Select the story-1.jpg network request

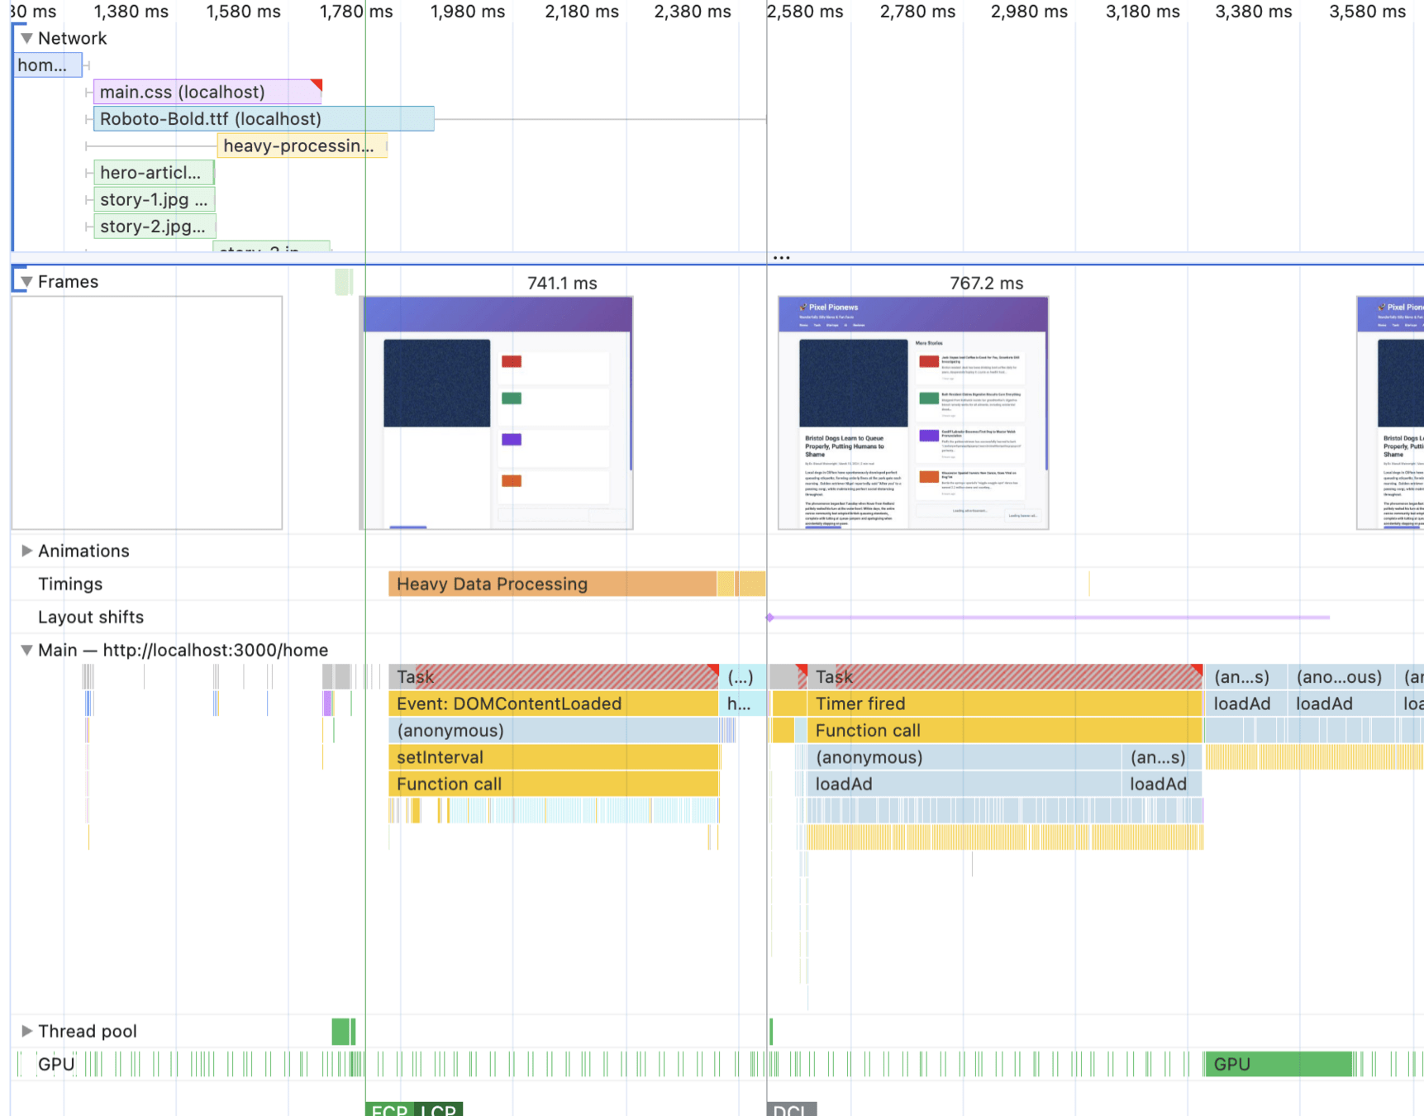(154, 200)
